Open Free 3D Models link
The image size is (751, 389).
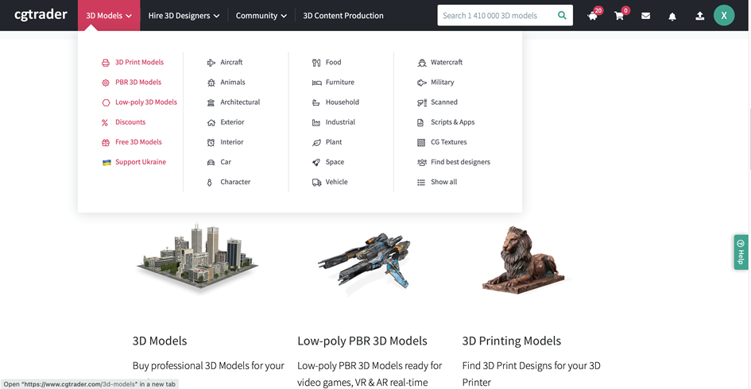click(138, 142)
